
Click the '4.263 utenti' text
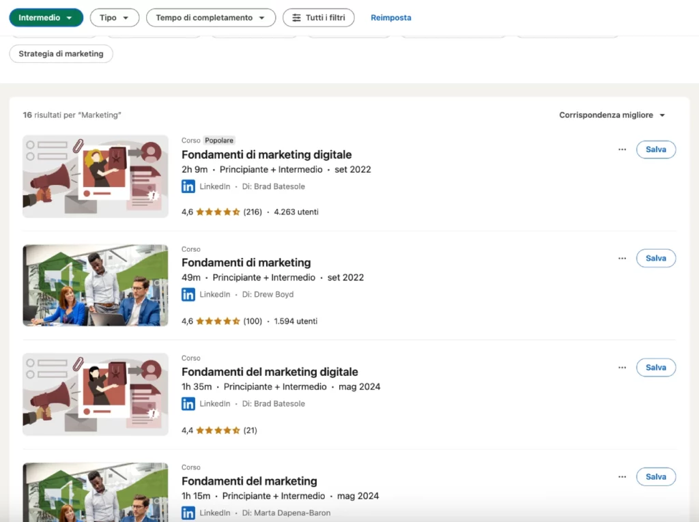pos(296,212)
